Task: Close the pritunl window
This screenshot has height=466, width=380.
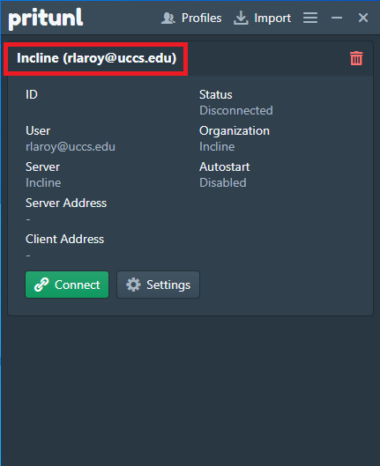Action: click(x=363, y=18)
